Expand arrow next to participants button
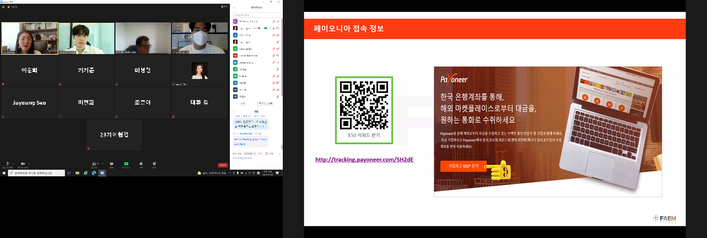 tap(103, 163)
